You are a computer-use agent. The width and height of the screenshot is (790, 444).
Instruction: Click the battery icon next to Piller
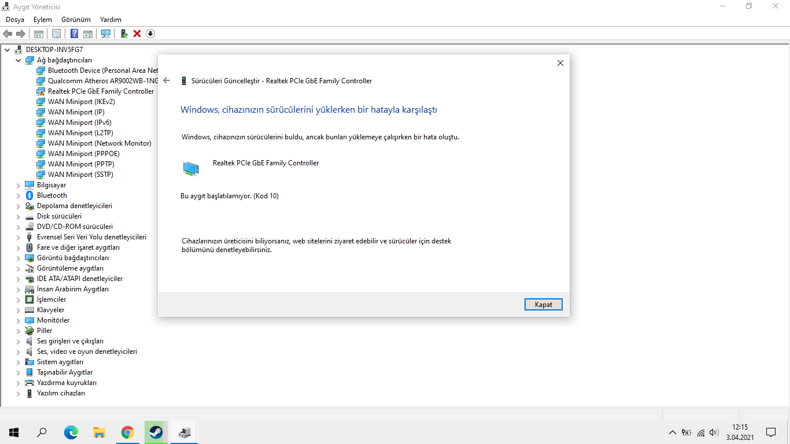coord(29,331)
